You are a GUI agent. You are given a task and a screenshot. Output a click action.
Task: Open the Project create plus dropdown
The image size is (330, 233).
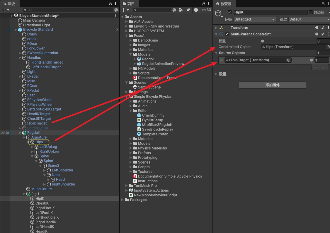click(x=125, y=10)
